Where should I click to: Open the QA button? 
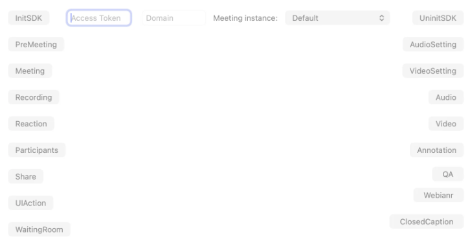click(447, 174)
